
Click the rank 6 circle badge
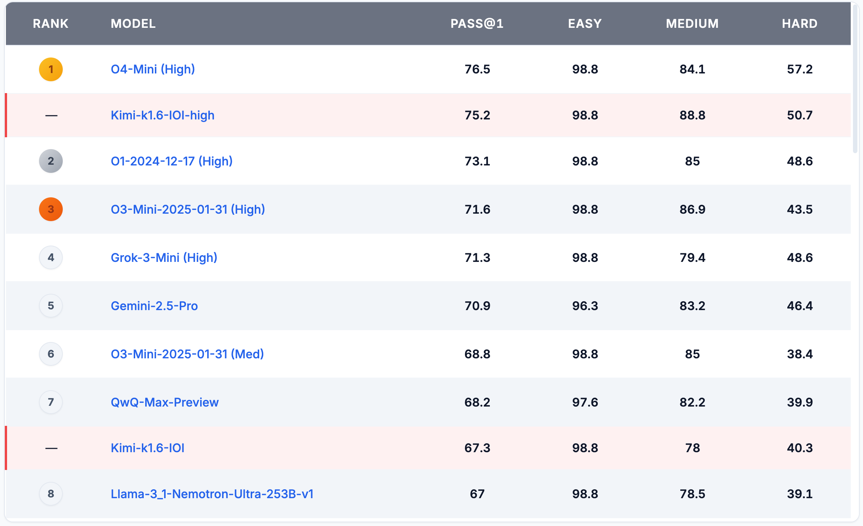point(51,354)
